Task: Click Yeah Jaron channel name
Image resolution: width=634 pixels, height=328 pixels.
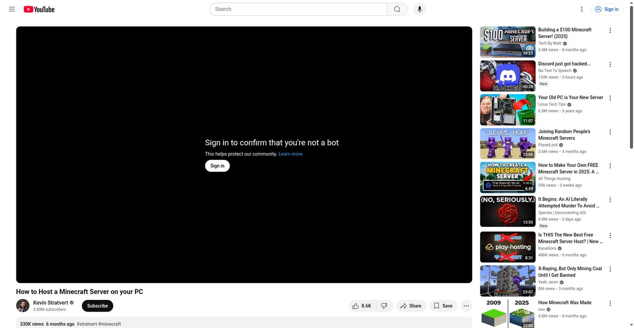Action: (x=548, y=283)
